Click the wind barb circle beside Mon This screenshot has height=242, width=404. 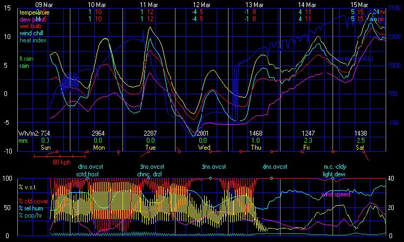[x=87, y=152]
